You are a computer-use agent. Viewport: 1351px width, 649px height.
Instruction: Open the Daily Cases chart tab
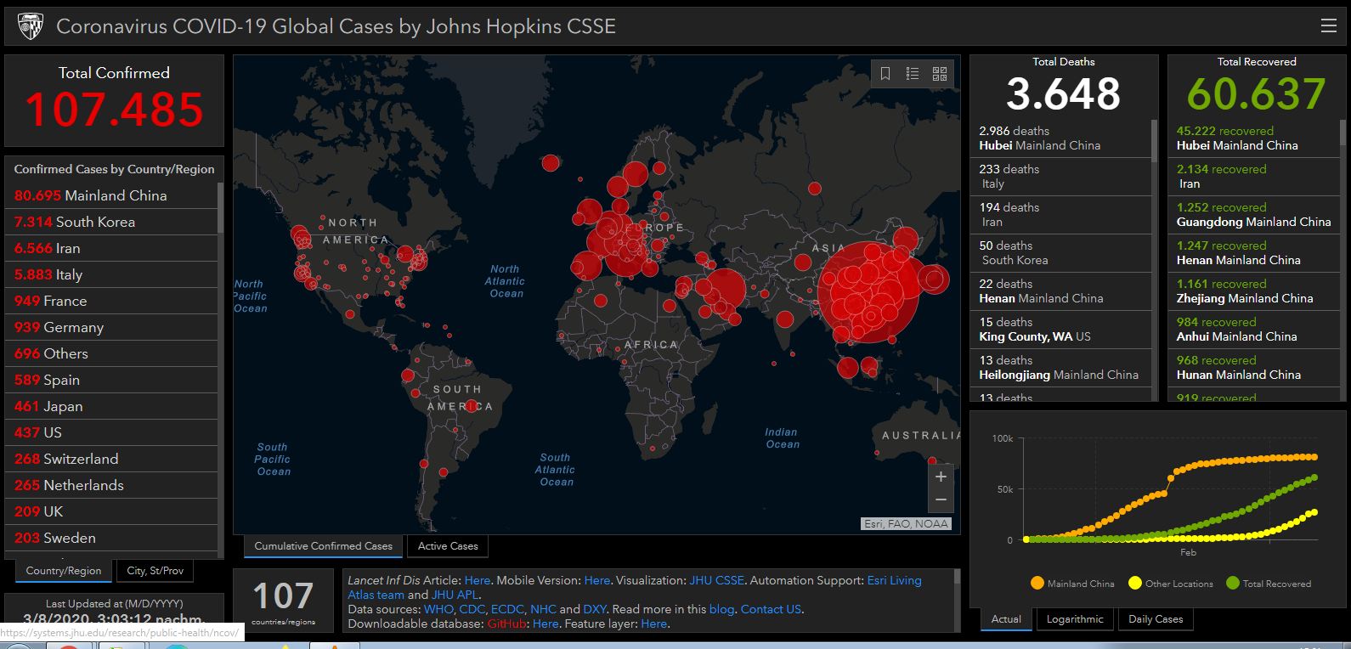click(x=1156, y=619)
